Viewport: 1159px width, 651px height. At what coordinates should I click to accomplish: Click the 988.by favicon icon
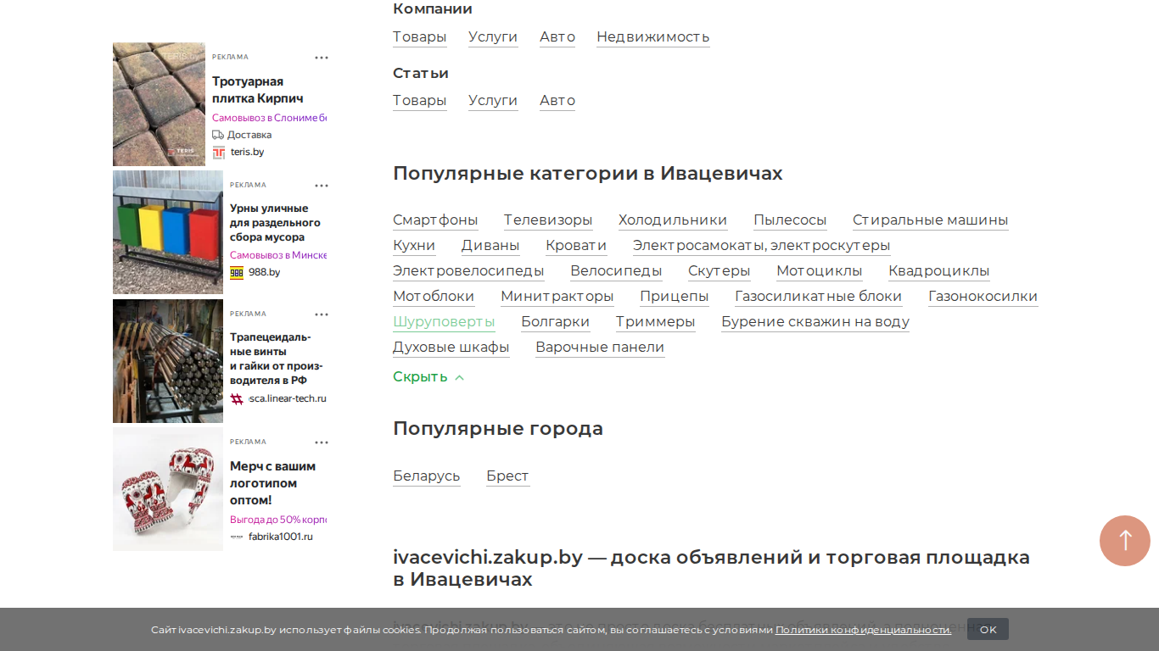(237, 273)
